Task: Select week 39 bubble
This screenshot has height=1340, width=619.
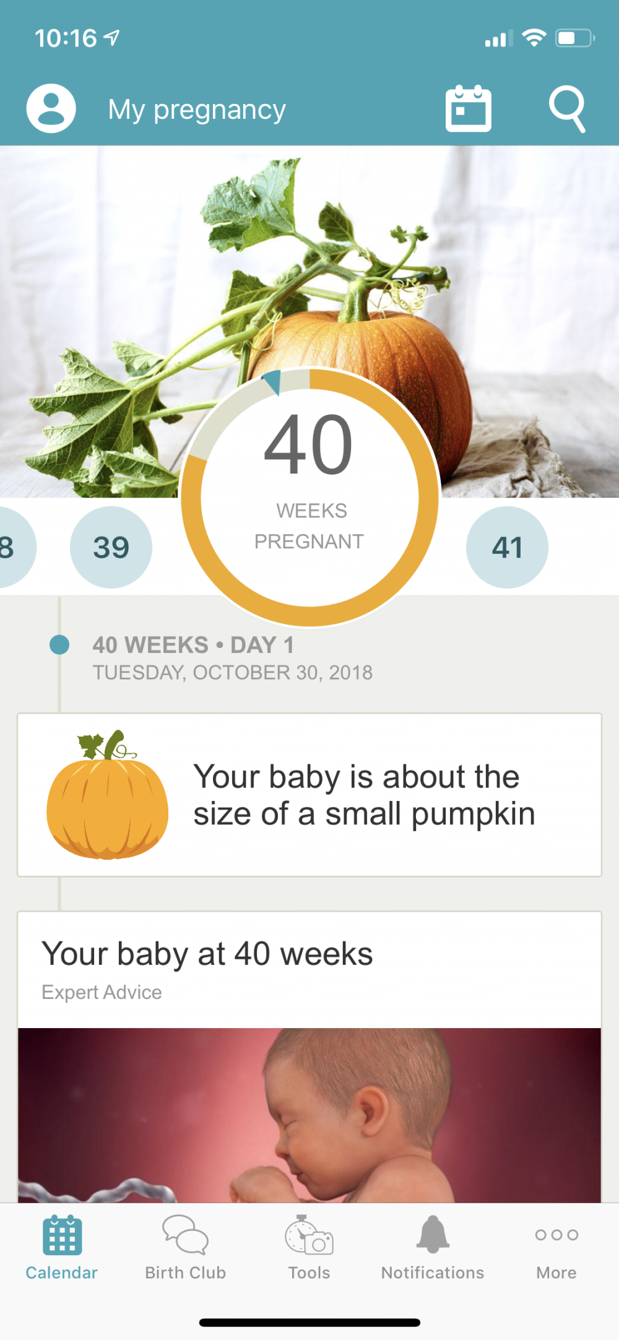Action: [111, 547]
